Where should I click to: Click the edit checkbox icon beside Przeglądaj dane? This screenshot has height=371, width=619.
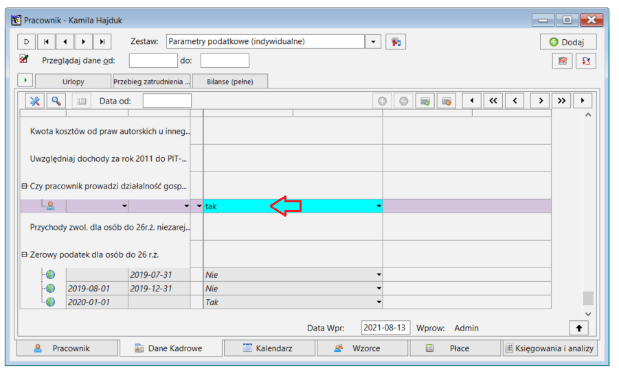24,59
